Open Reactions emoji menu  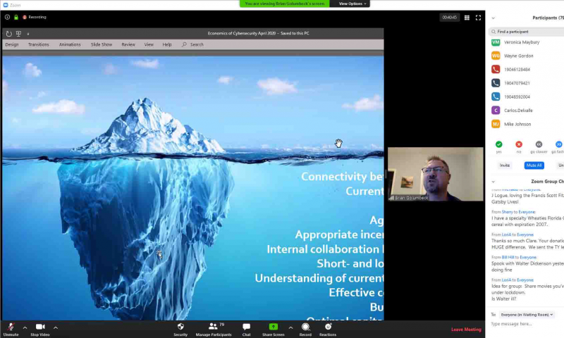click(x=328, y=327)
